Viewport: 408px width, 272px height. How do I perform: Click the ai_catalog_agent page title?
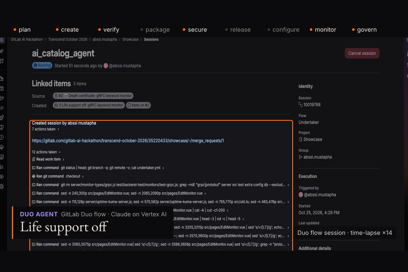(x=63, y=53)
